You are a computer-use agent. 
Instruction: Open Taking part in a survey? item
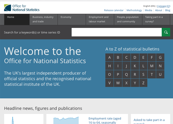[x=156, y=20]
